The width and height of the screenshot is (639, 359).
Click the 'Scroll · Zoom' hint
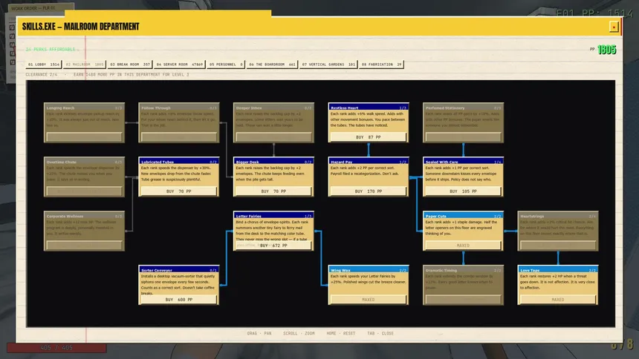pyautogui.click(x=299, y=333)
